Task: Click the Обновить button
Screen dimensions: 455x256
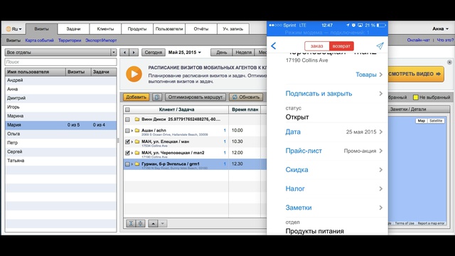Action: click(x=246, y=97)
